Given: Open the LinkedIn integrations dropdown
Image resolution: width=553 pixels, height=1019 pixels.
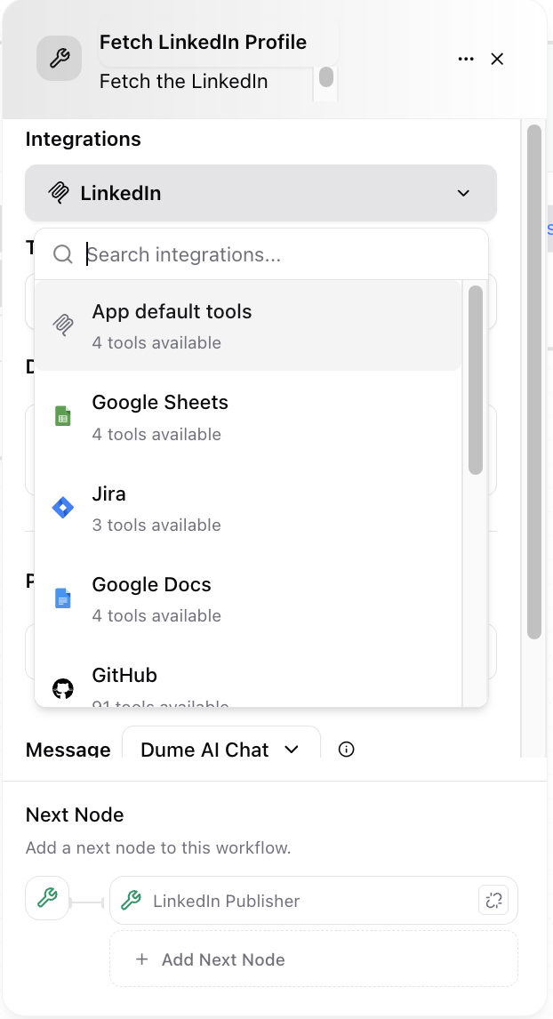Looking at the screenshot, I should pyautogui.click(x=260, y=193).
